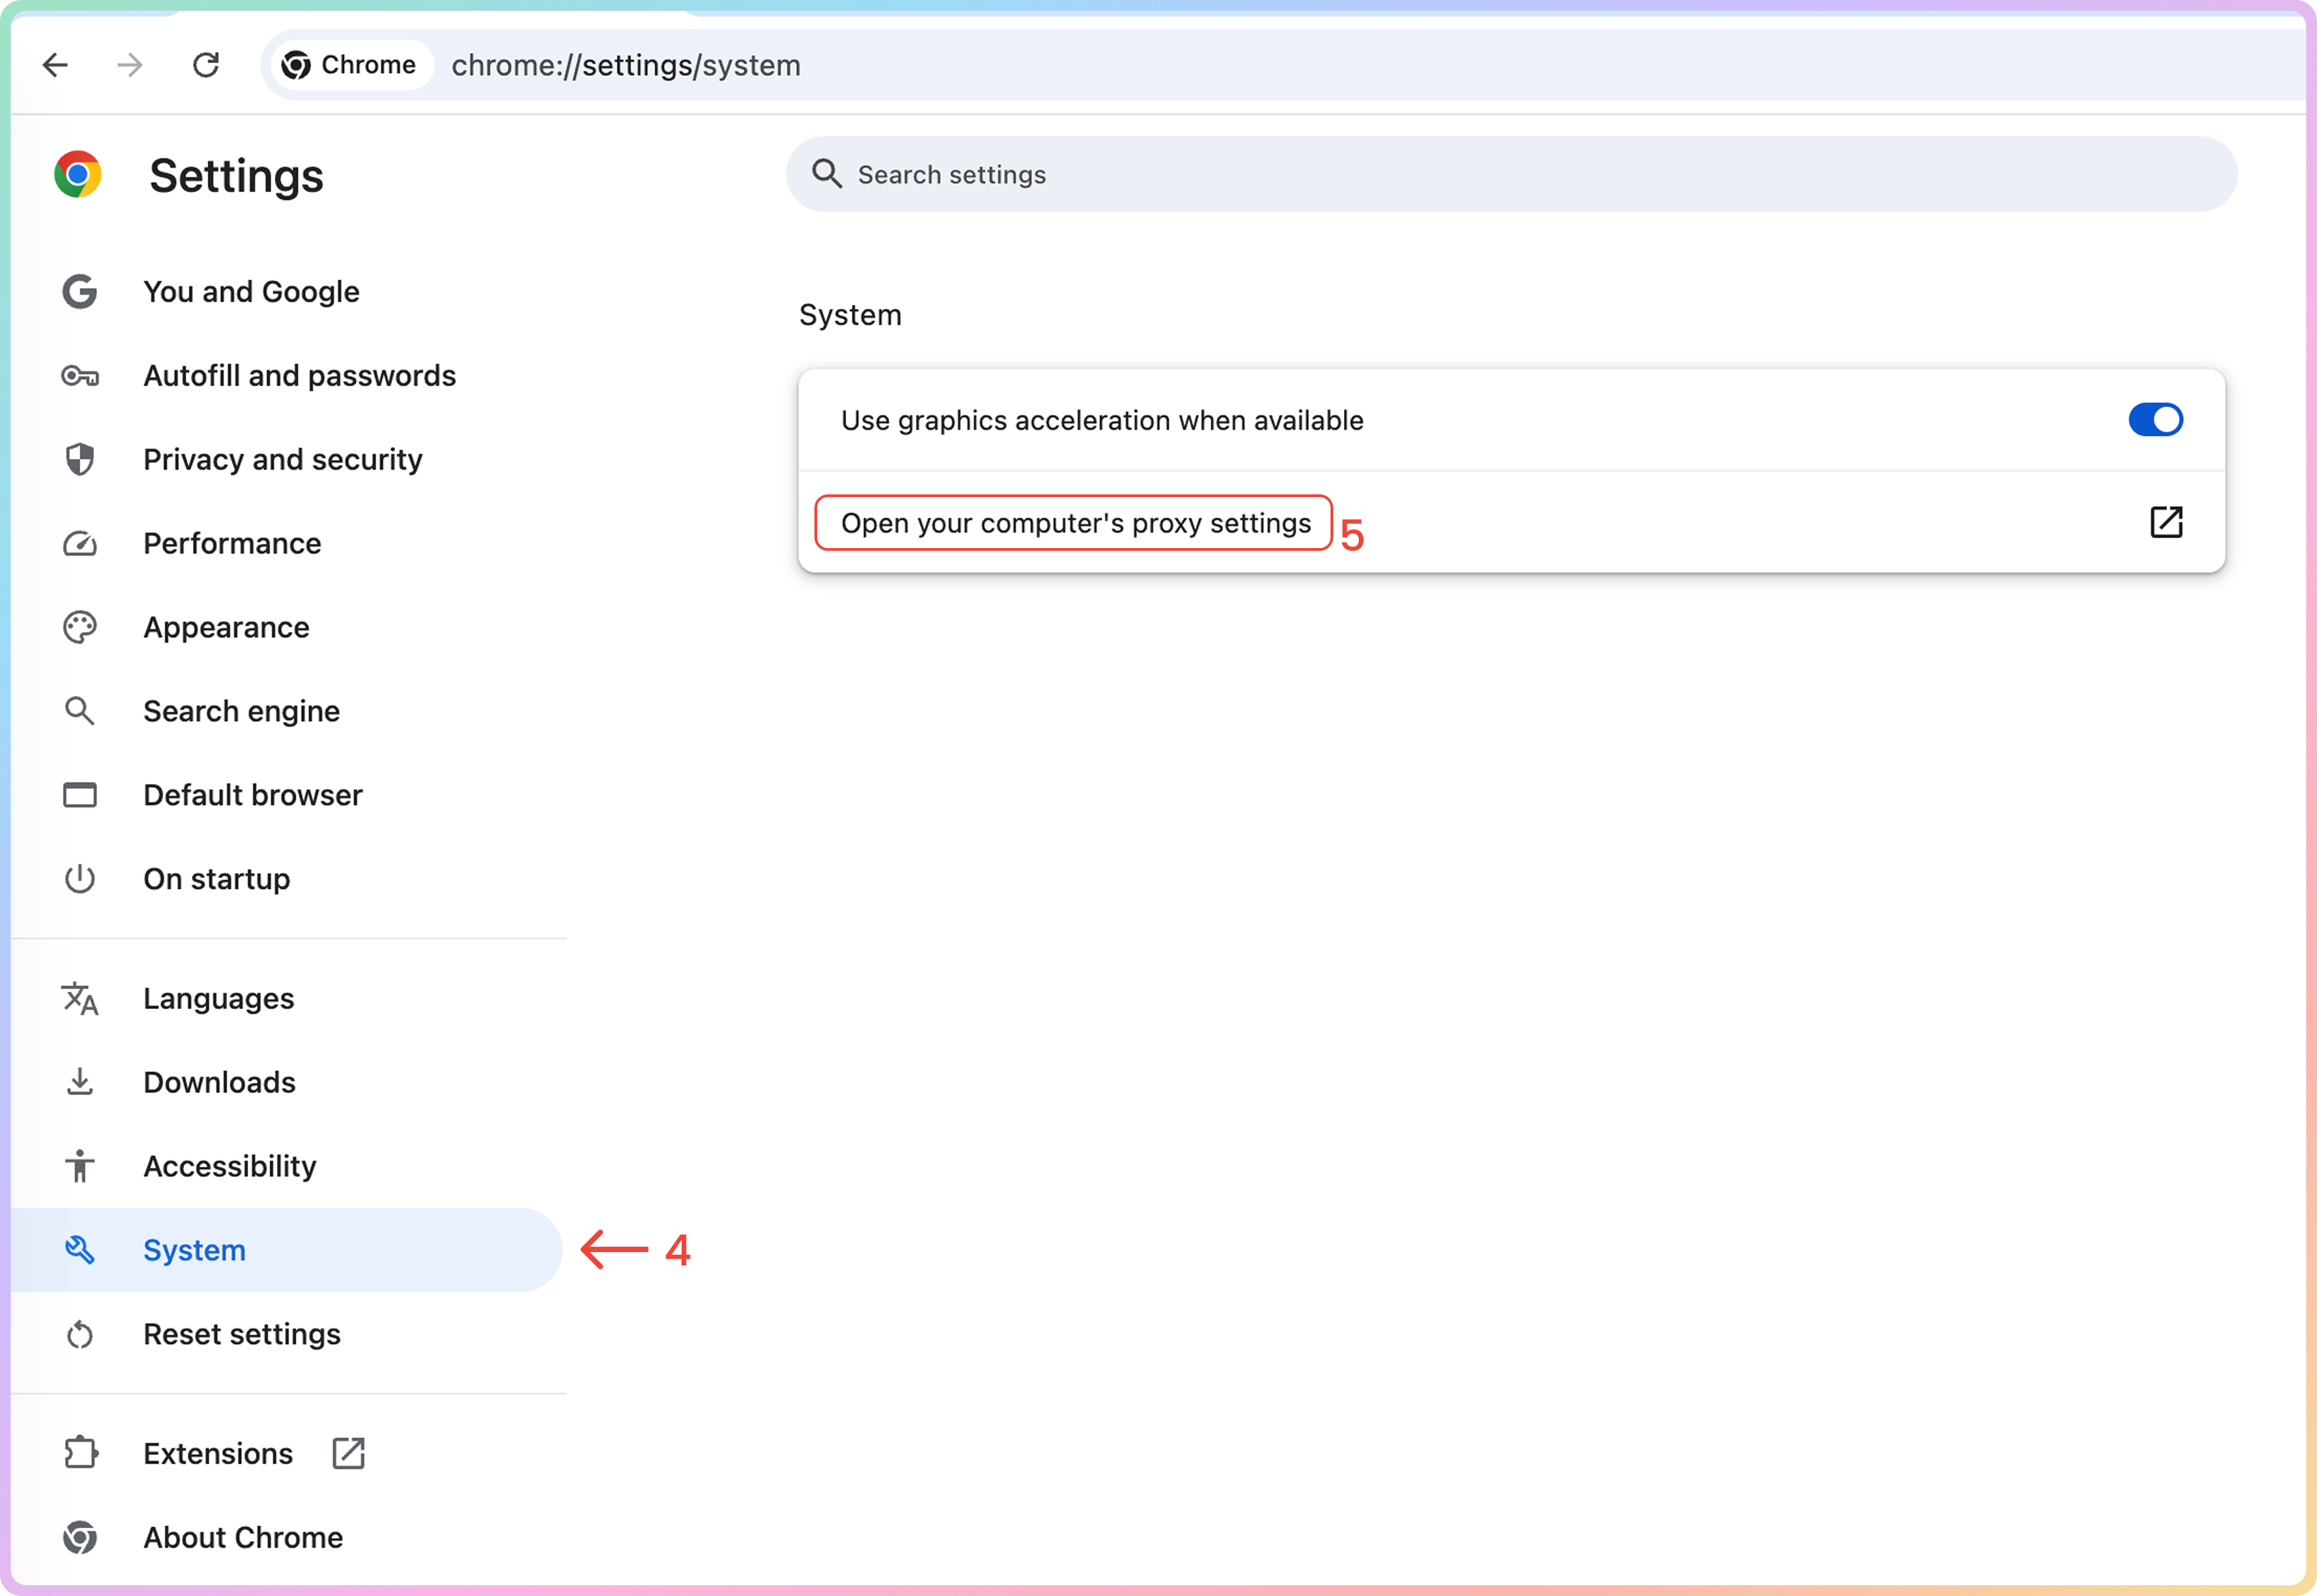Click the back navigation arrow
The height and width of the screenshot is (1596, 2317).
56,66
